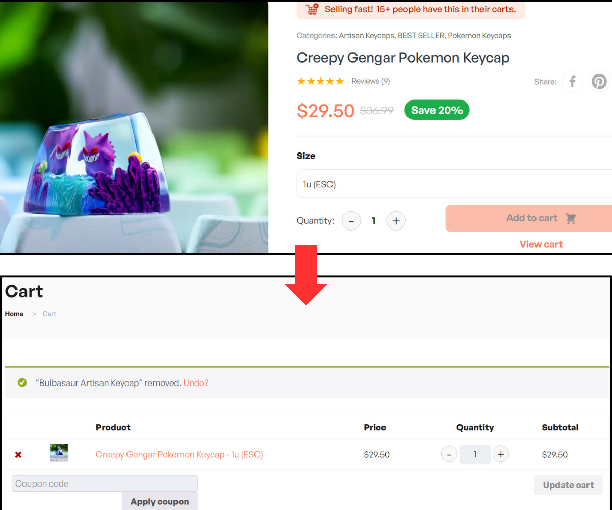
Task: Click the Gengar thumbnail in cart row
Action: click(x=59, y=453)
